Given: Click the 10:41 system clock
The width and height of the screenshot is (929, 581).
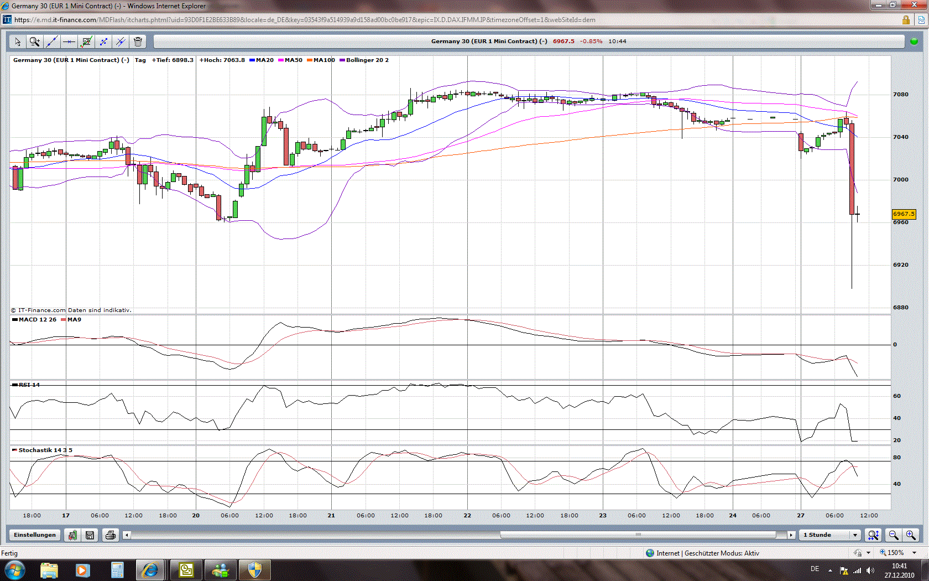Looking at the screenshot, I should (899, 566).
